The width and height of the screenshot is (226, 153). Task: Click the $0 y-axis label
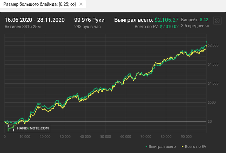click(x=210, y=121)
